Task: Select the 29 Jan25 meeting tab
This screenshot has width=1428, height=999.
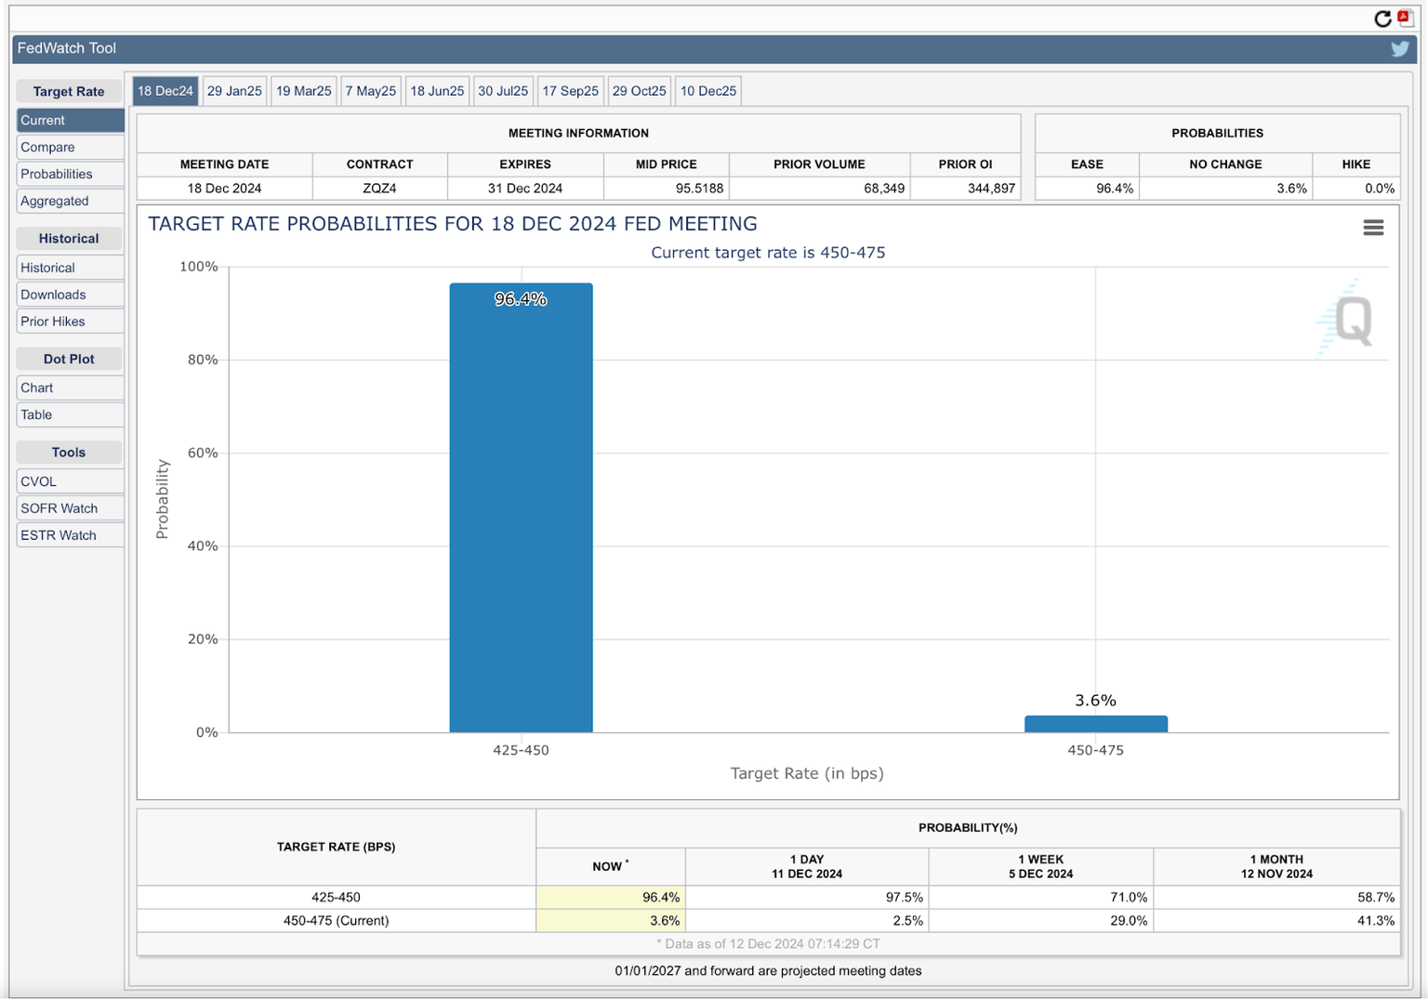Action: tap(234, 91)
